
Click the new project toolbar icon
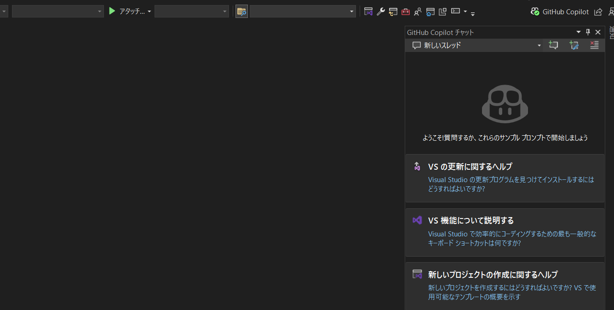(368, 11)
